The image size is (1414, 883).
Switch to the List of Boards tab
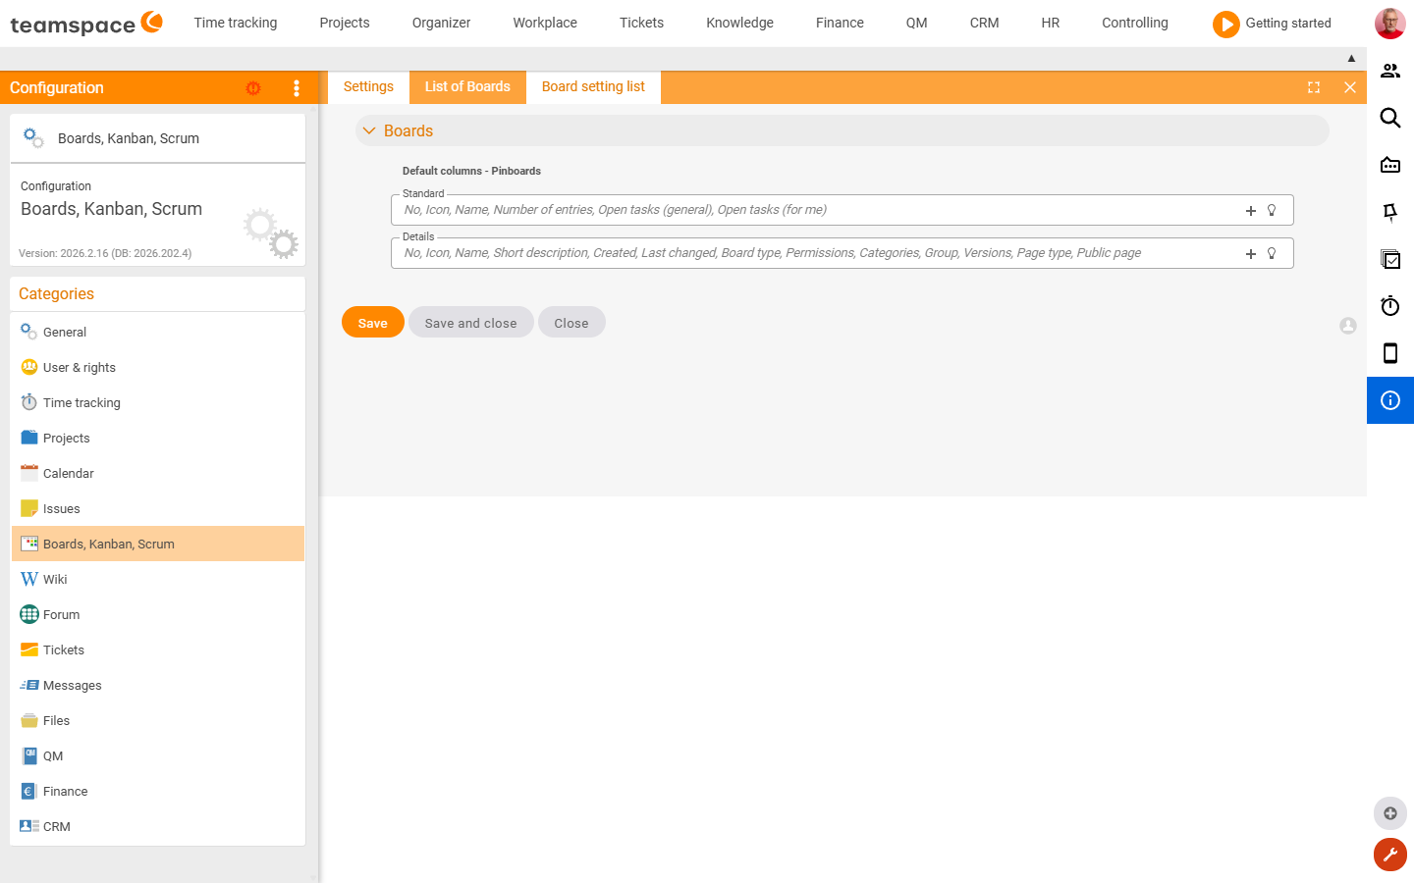pyautogui.click(x=467, y=86)
